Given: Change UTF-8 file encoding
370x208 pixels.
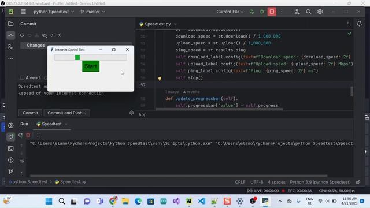Looking at the screenshot, I should click(x=257, y=182).
